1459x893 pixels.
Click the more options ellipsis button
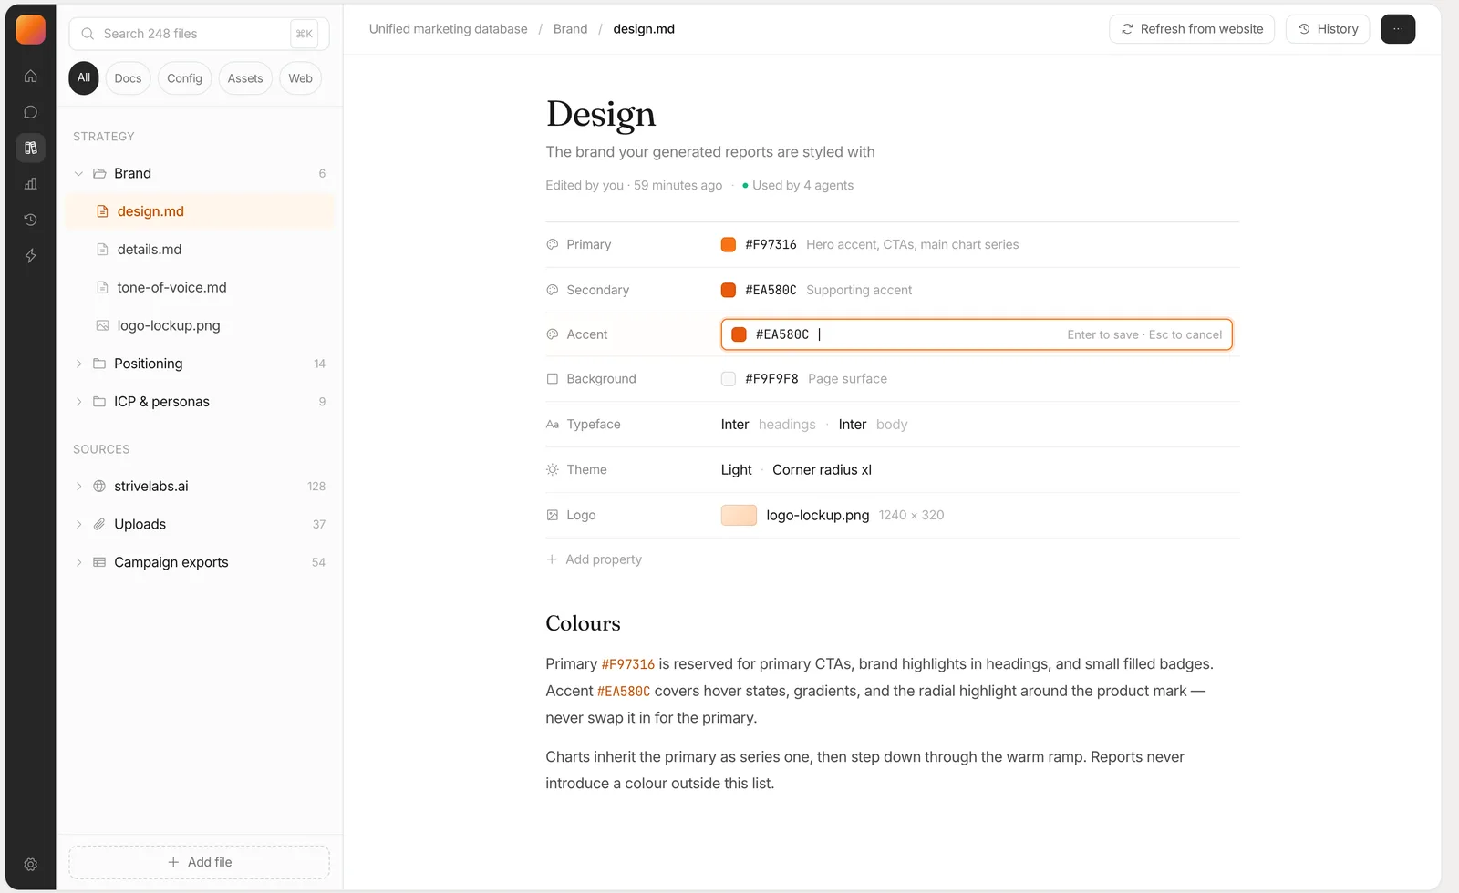[1397, 29]
